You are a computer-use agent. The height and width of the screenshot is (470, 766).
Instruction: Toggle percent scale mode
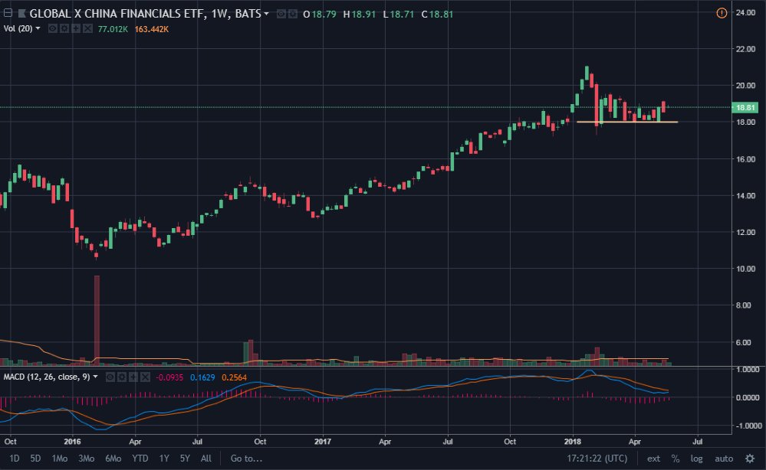[x=676, y=459]
